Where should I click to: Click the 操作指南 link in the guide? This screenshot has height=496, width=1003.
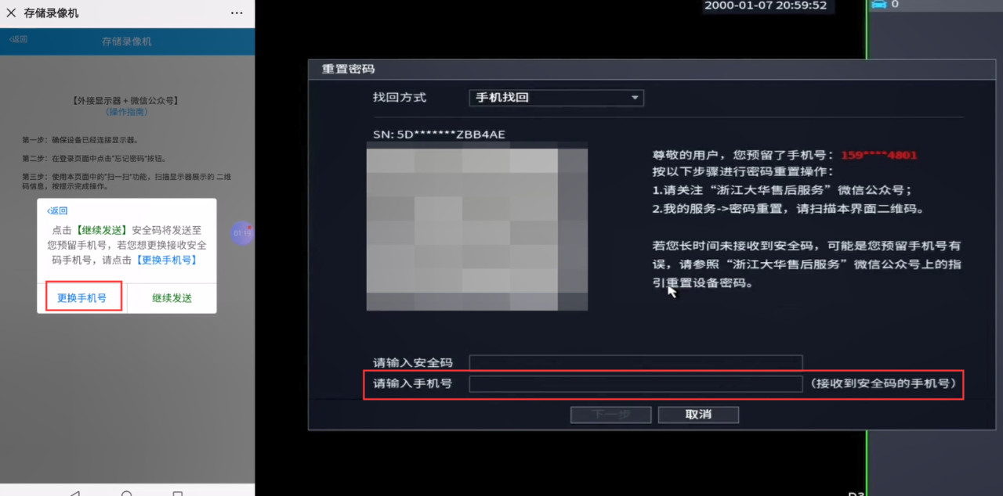(x=126, y=112)
